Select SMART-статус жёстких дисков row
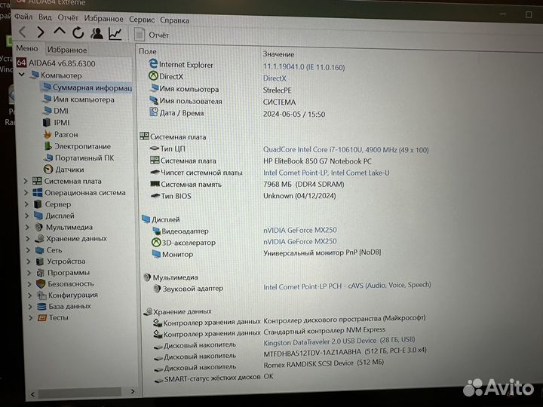This screenshot has width=543, height=407. tap(214, 378)
